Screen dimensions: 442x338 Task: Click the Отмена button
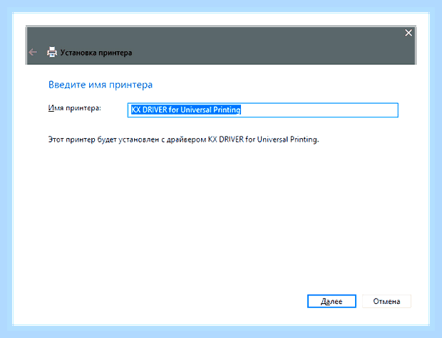click(x=386, y=301)
